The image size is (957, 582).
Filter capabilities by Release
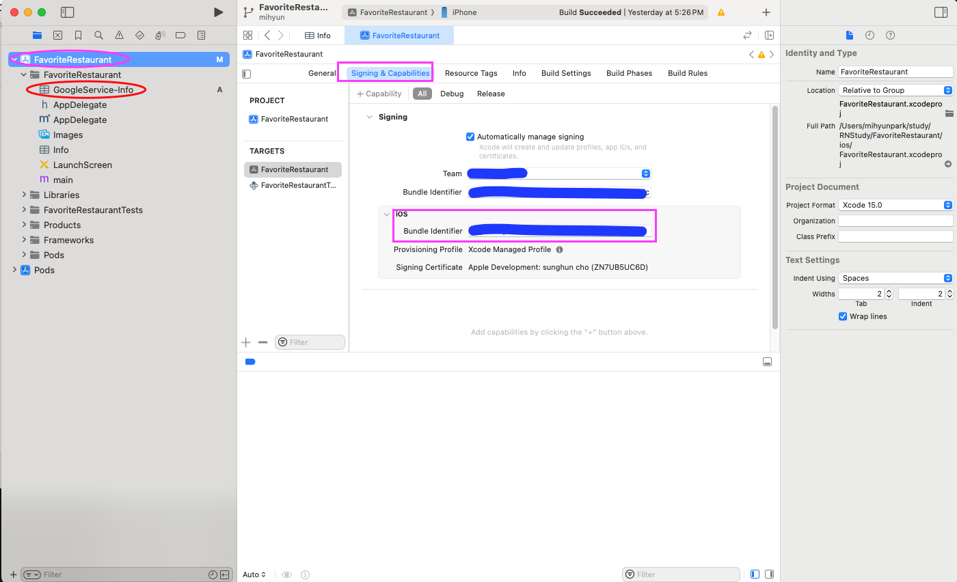click(x=491, y=94)
